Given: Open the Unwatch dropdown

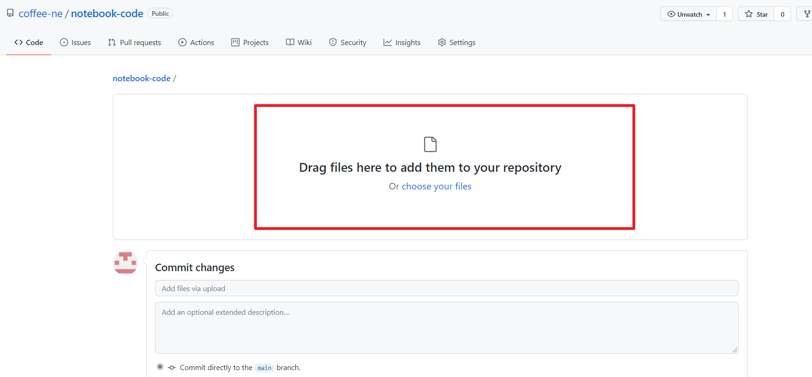Looking at the screenshot, I should [689, 14].
